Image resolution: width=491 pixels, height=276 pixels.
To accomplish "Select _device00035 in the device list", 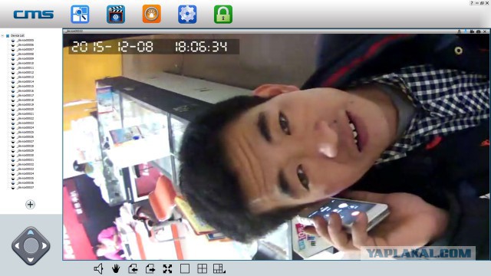I will coord(25,179).
